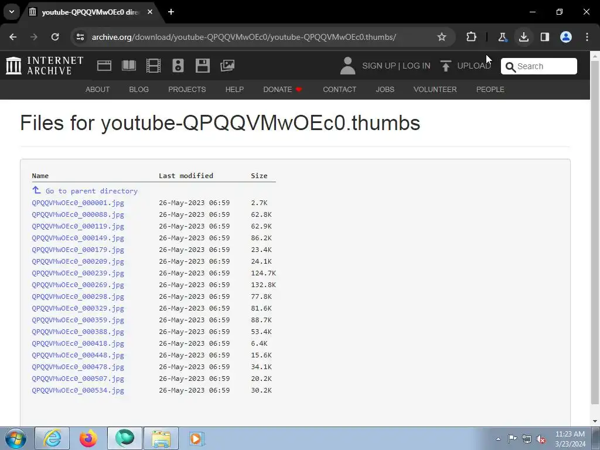Screen dimensions: 600x450
Task: Open the Images icon
Action: (x=227, y=66)
